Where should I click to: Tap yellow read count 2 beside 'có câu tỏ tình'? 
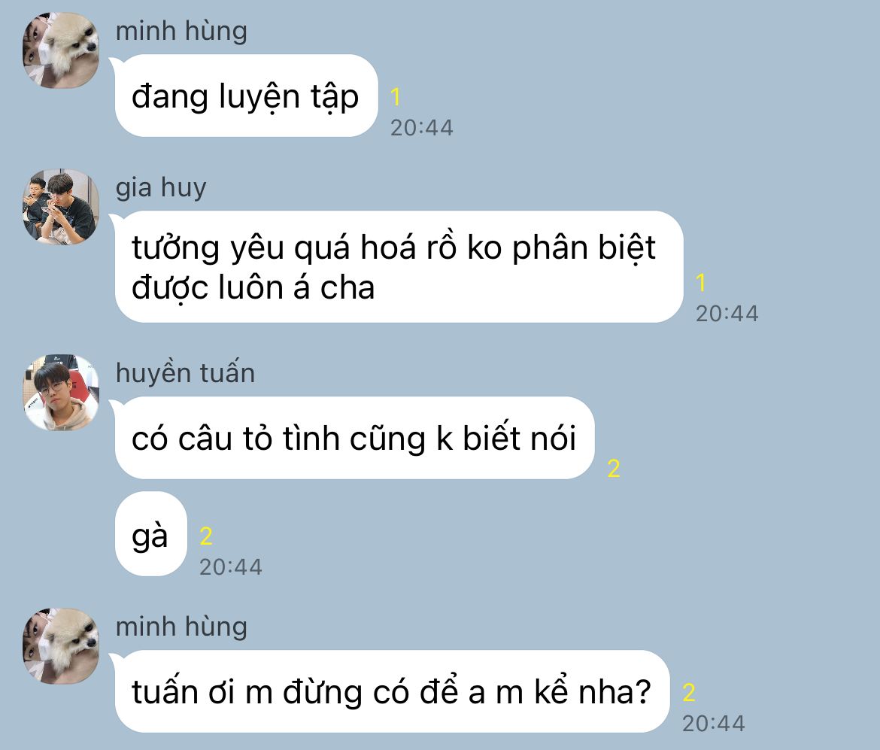click(x=614, y=468)
